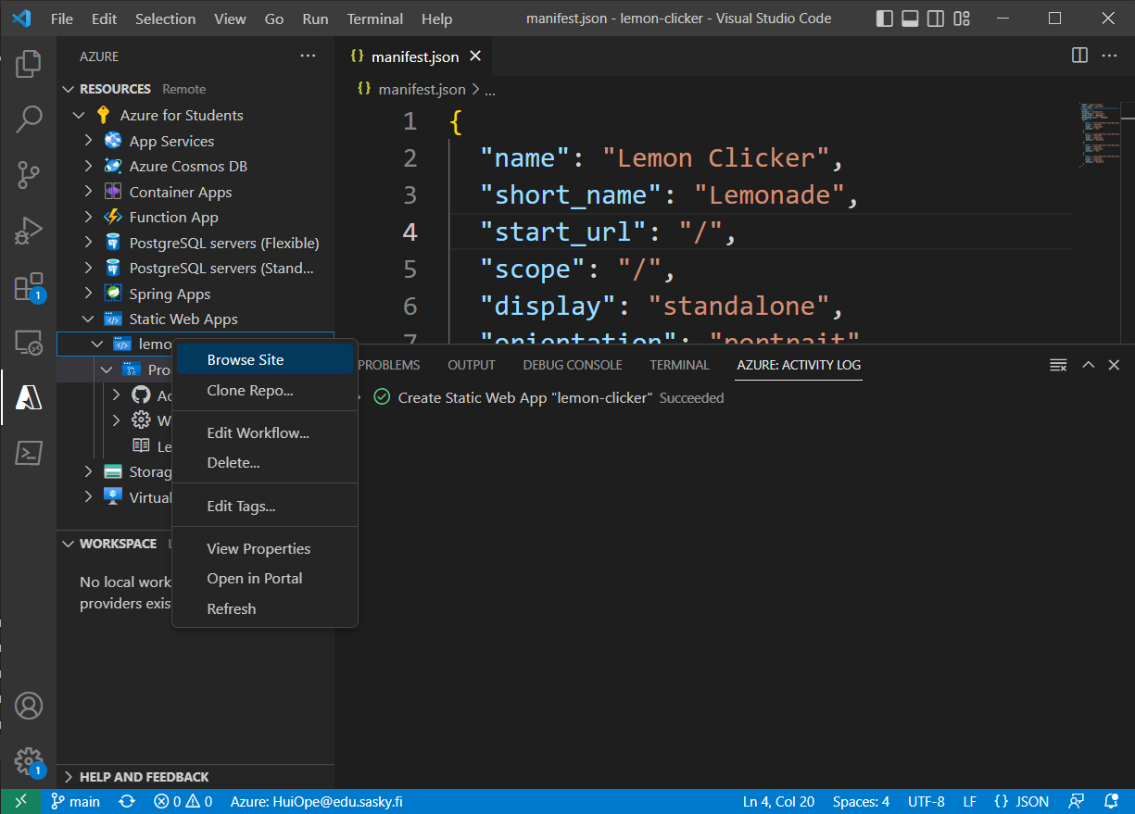The width and height of the screenshot is (1135, 814).
Task: Open Run and Debug view icon
Action: 29,231
